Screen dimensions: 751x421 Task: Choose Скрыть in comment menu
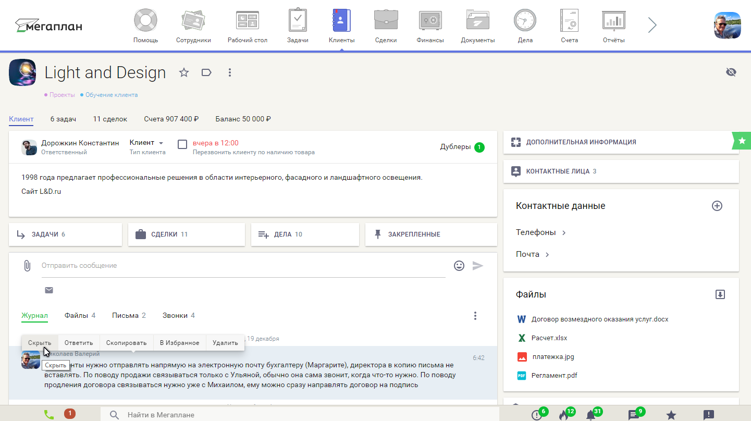[x=40, y=342]
